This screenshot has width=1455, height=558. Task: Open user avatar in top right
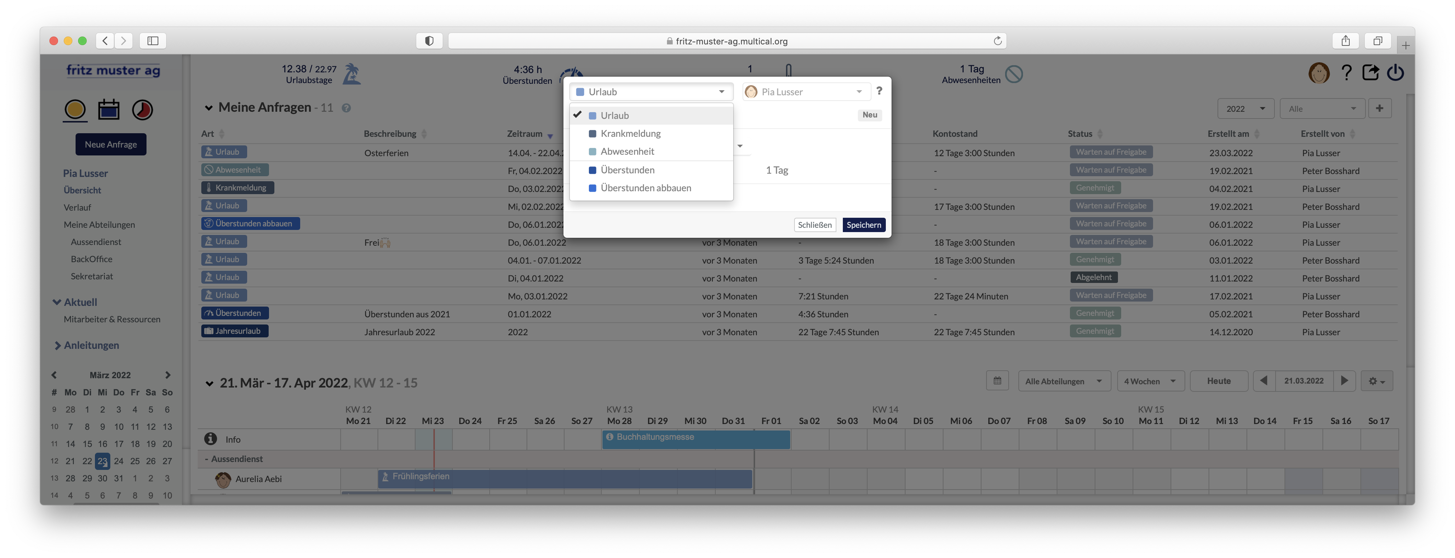click(x=1319, y=73)
